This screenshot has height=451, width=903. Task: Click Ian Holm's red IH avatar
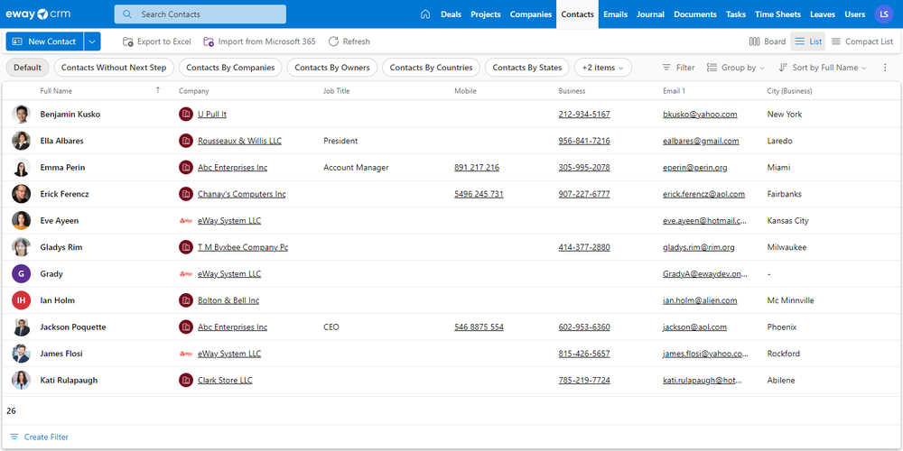pos(22,300)
